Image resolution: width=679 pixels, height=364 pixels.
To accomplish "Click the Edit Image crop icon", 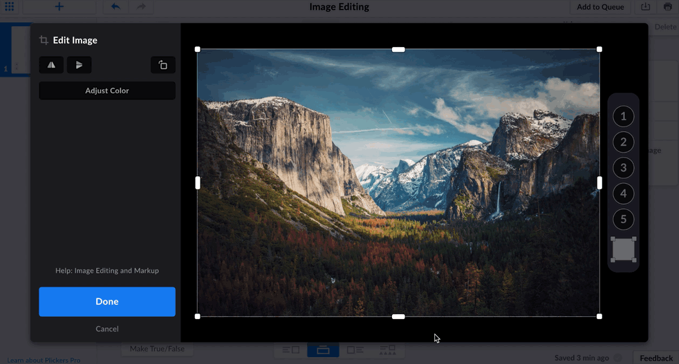I will [44, 40].
